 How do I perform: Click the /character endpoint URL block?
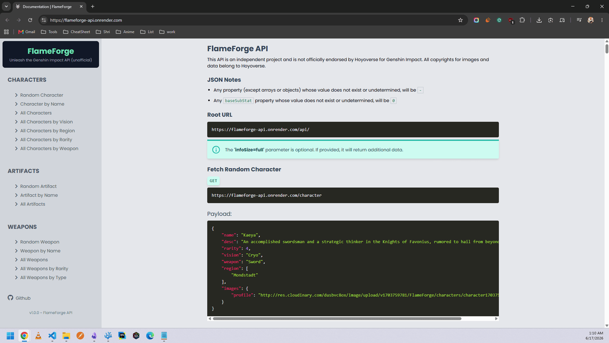coord(353,195)
